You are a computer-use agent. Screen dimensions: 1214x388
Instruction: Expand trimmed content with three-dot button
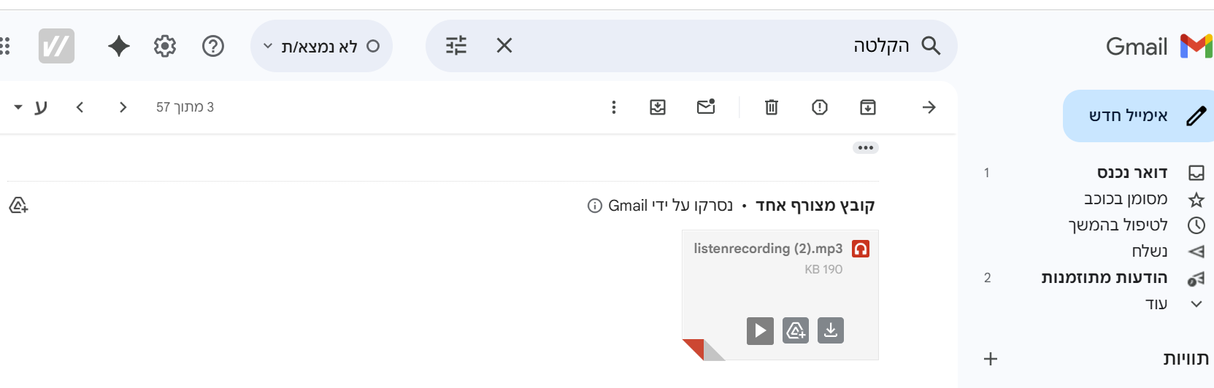pos(865,148)
